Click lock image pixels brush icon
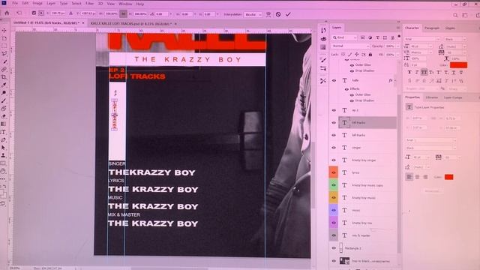The height and width of the screenshot is (270, 480). [x=350, y=55]
